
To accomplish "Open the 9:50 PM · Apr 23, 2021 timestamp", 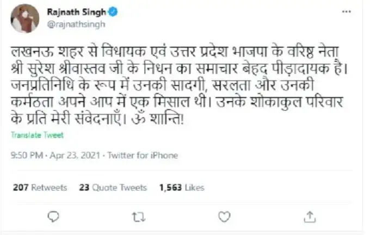I will [x=55, y=155].
